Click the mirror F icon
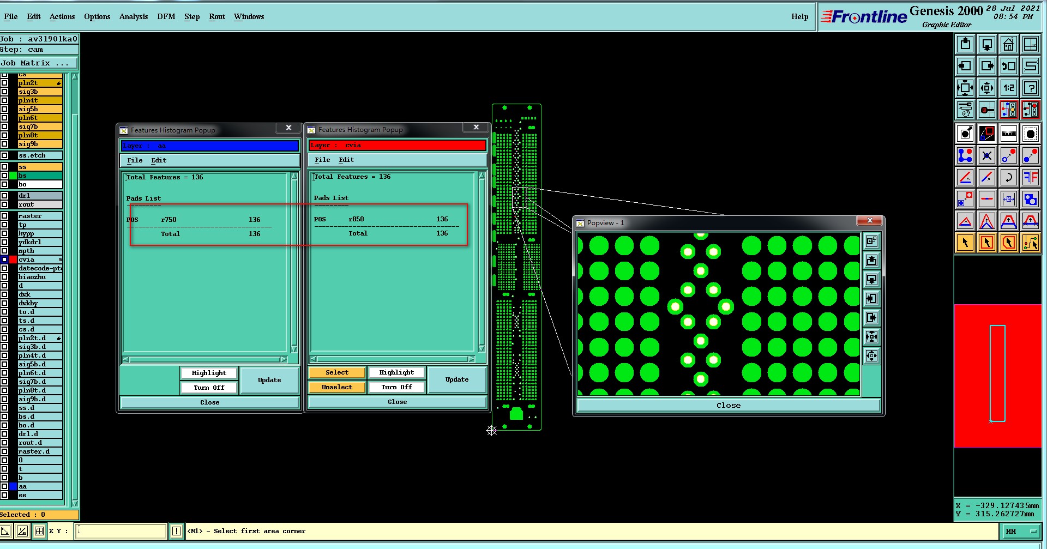Image resolution: width=1047 pixels, height=549 pixels. coord(1031,177)
